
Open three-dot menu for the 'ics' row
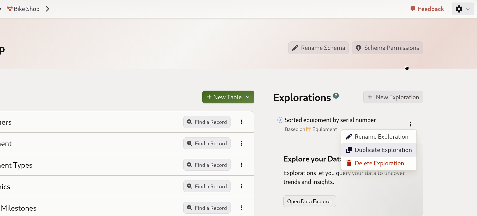(x=241, y=187)
